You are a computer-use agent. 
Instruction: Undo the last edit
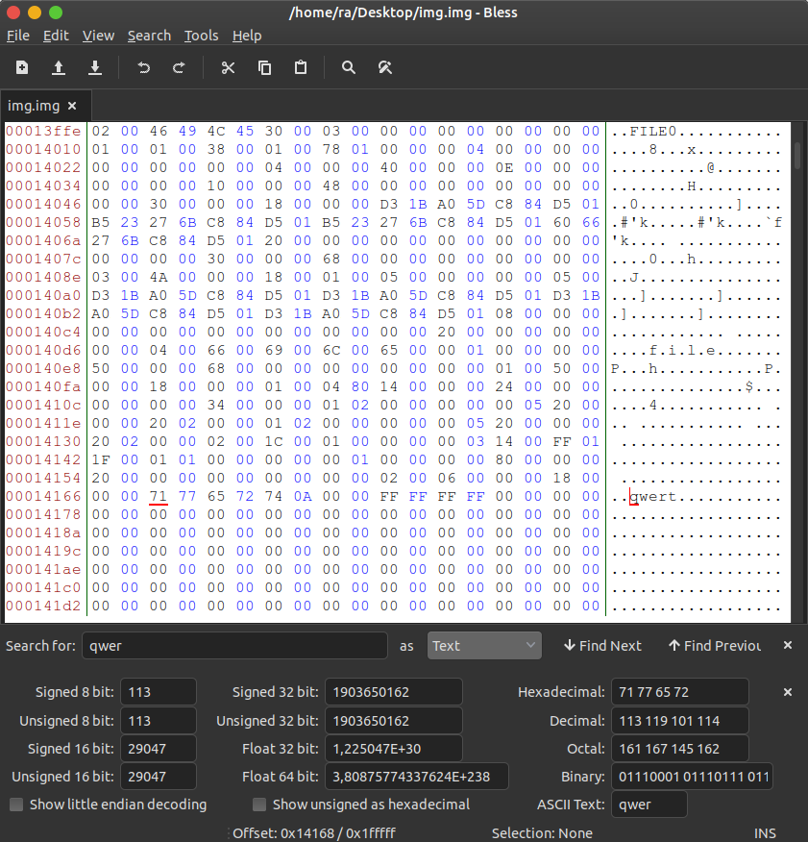(x=143, y=67)
